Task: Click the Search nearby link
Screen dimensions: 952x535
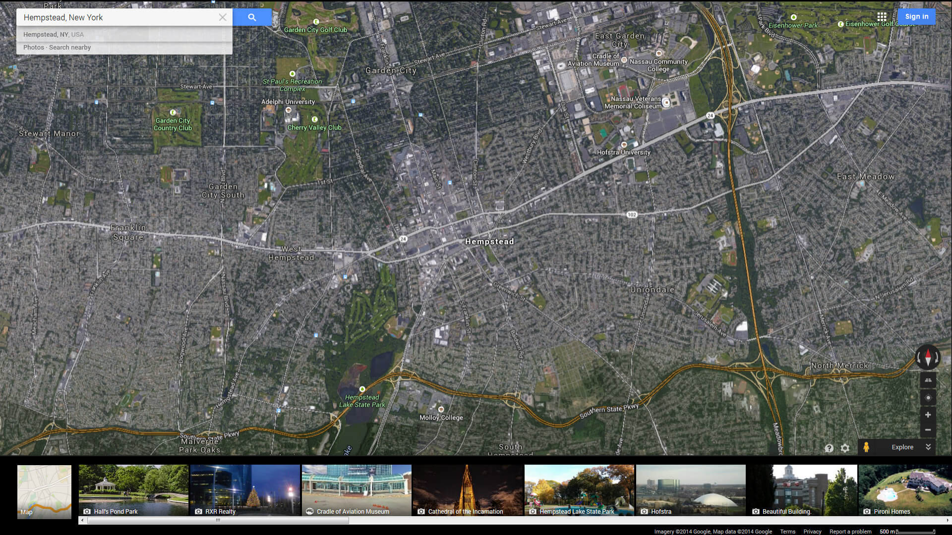Action: pos(70,48)
